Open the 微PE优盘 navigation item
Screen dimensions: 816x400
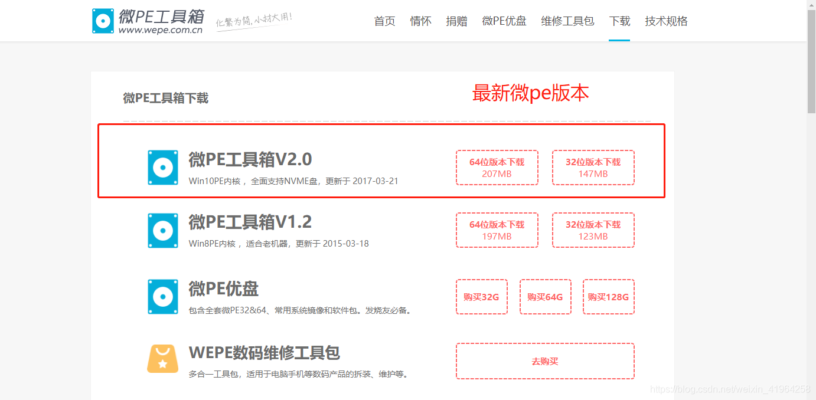point(504,21)
